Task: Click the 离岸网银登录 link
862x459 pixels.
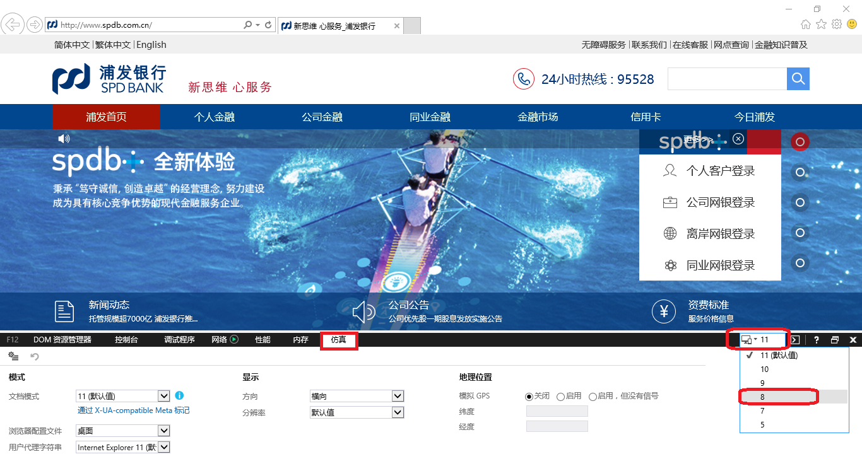Action: click(721, 234)
